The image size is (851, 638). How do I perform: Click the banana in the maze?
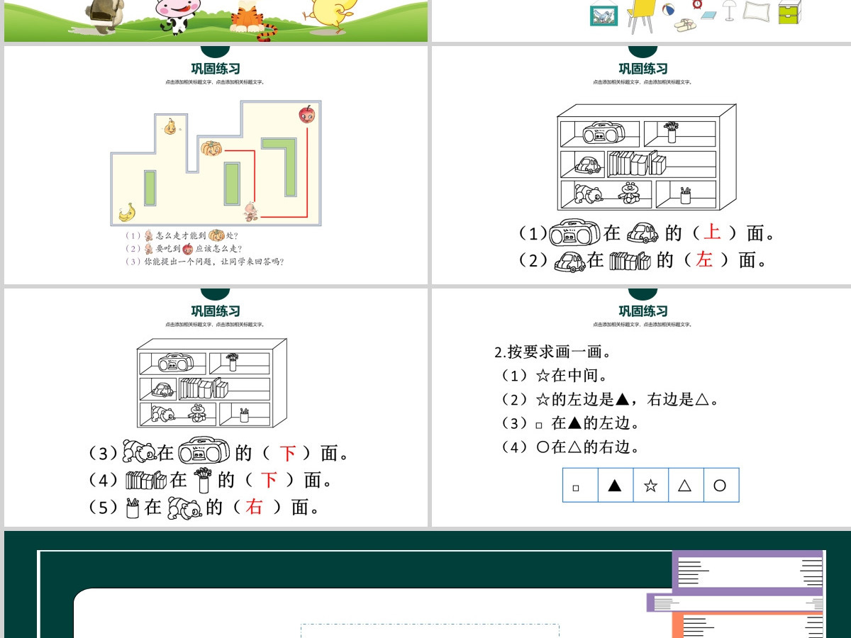pyautogui.click(x=127, y=212)
